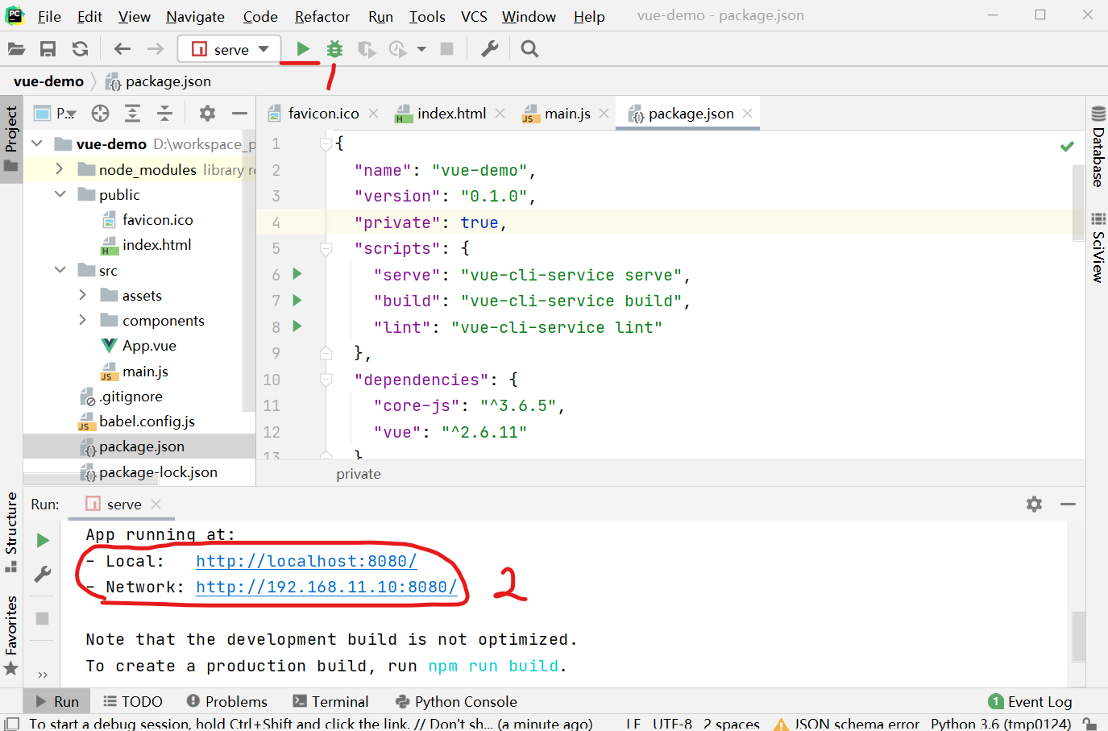Image resolution: width=1108 pixels, height=731 pixels.
Task: Expand the node_modules folder
Action: (60, 169)
